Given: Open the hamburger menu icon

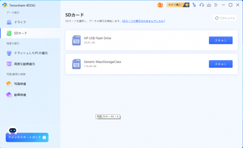Looking at the screenshot, I should pos(216,5).
